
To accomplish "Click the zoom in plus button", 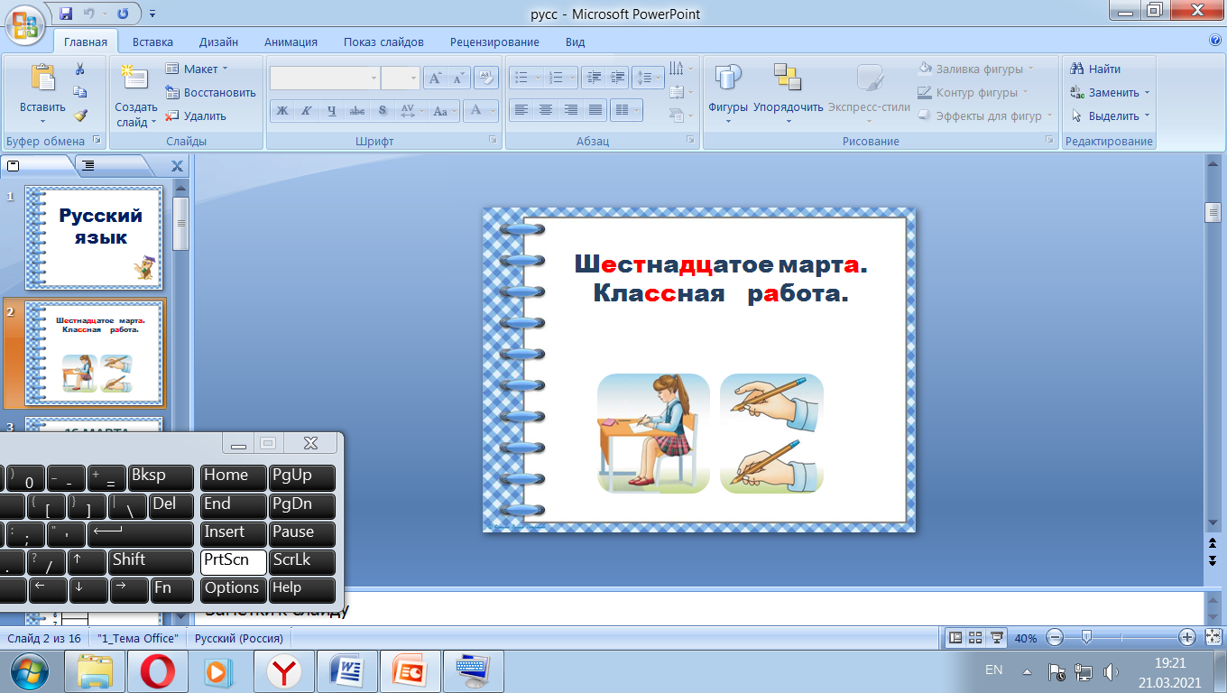I will pyautogui.click(x=1187, y=638).
